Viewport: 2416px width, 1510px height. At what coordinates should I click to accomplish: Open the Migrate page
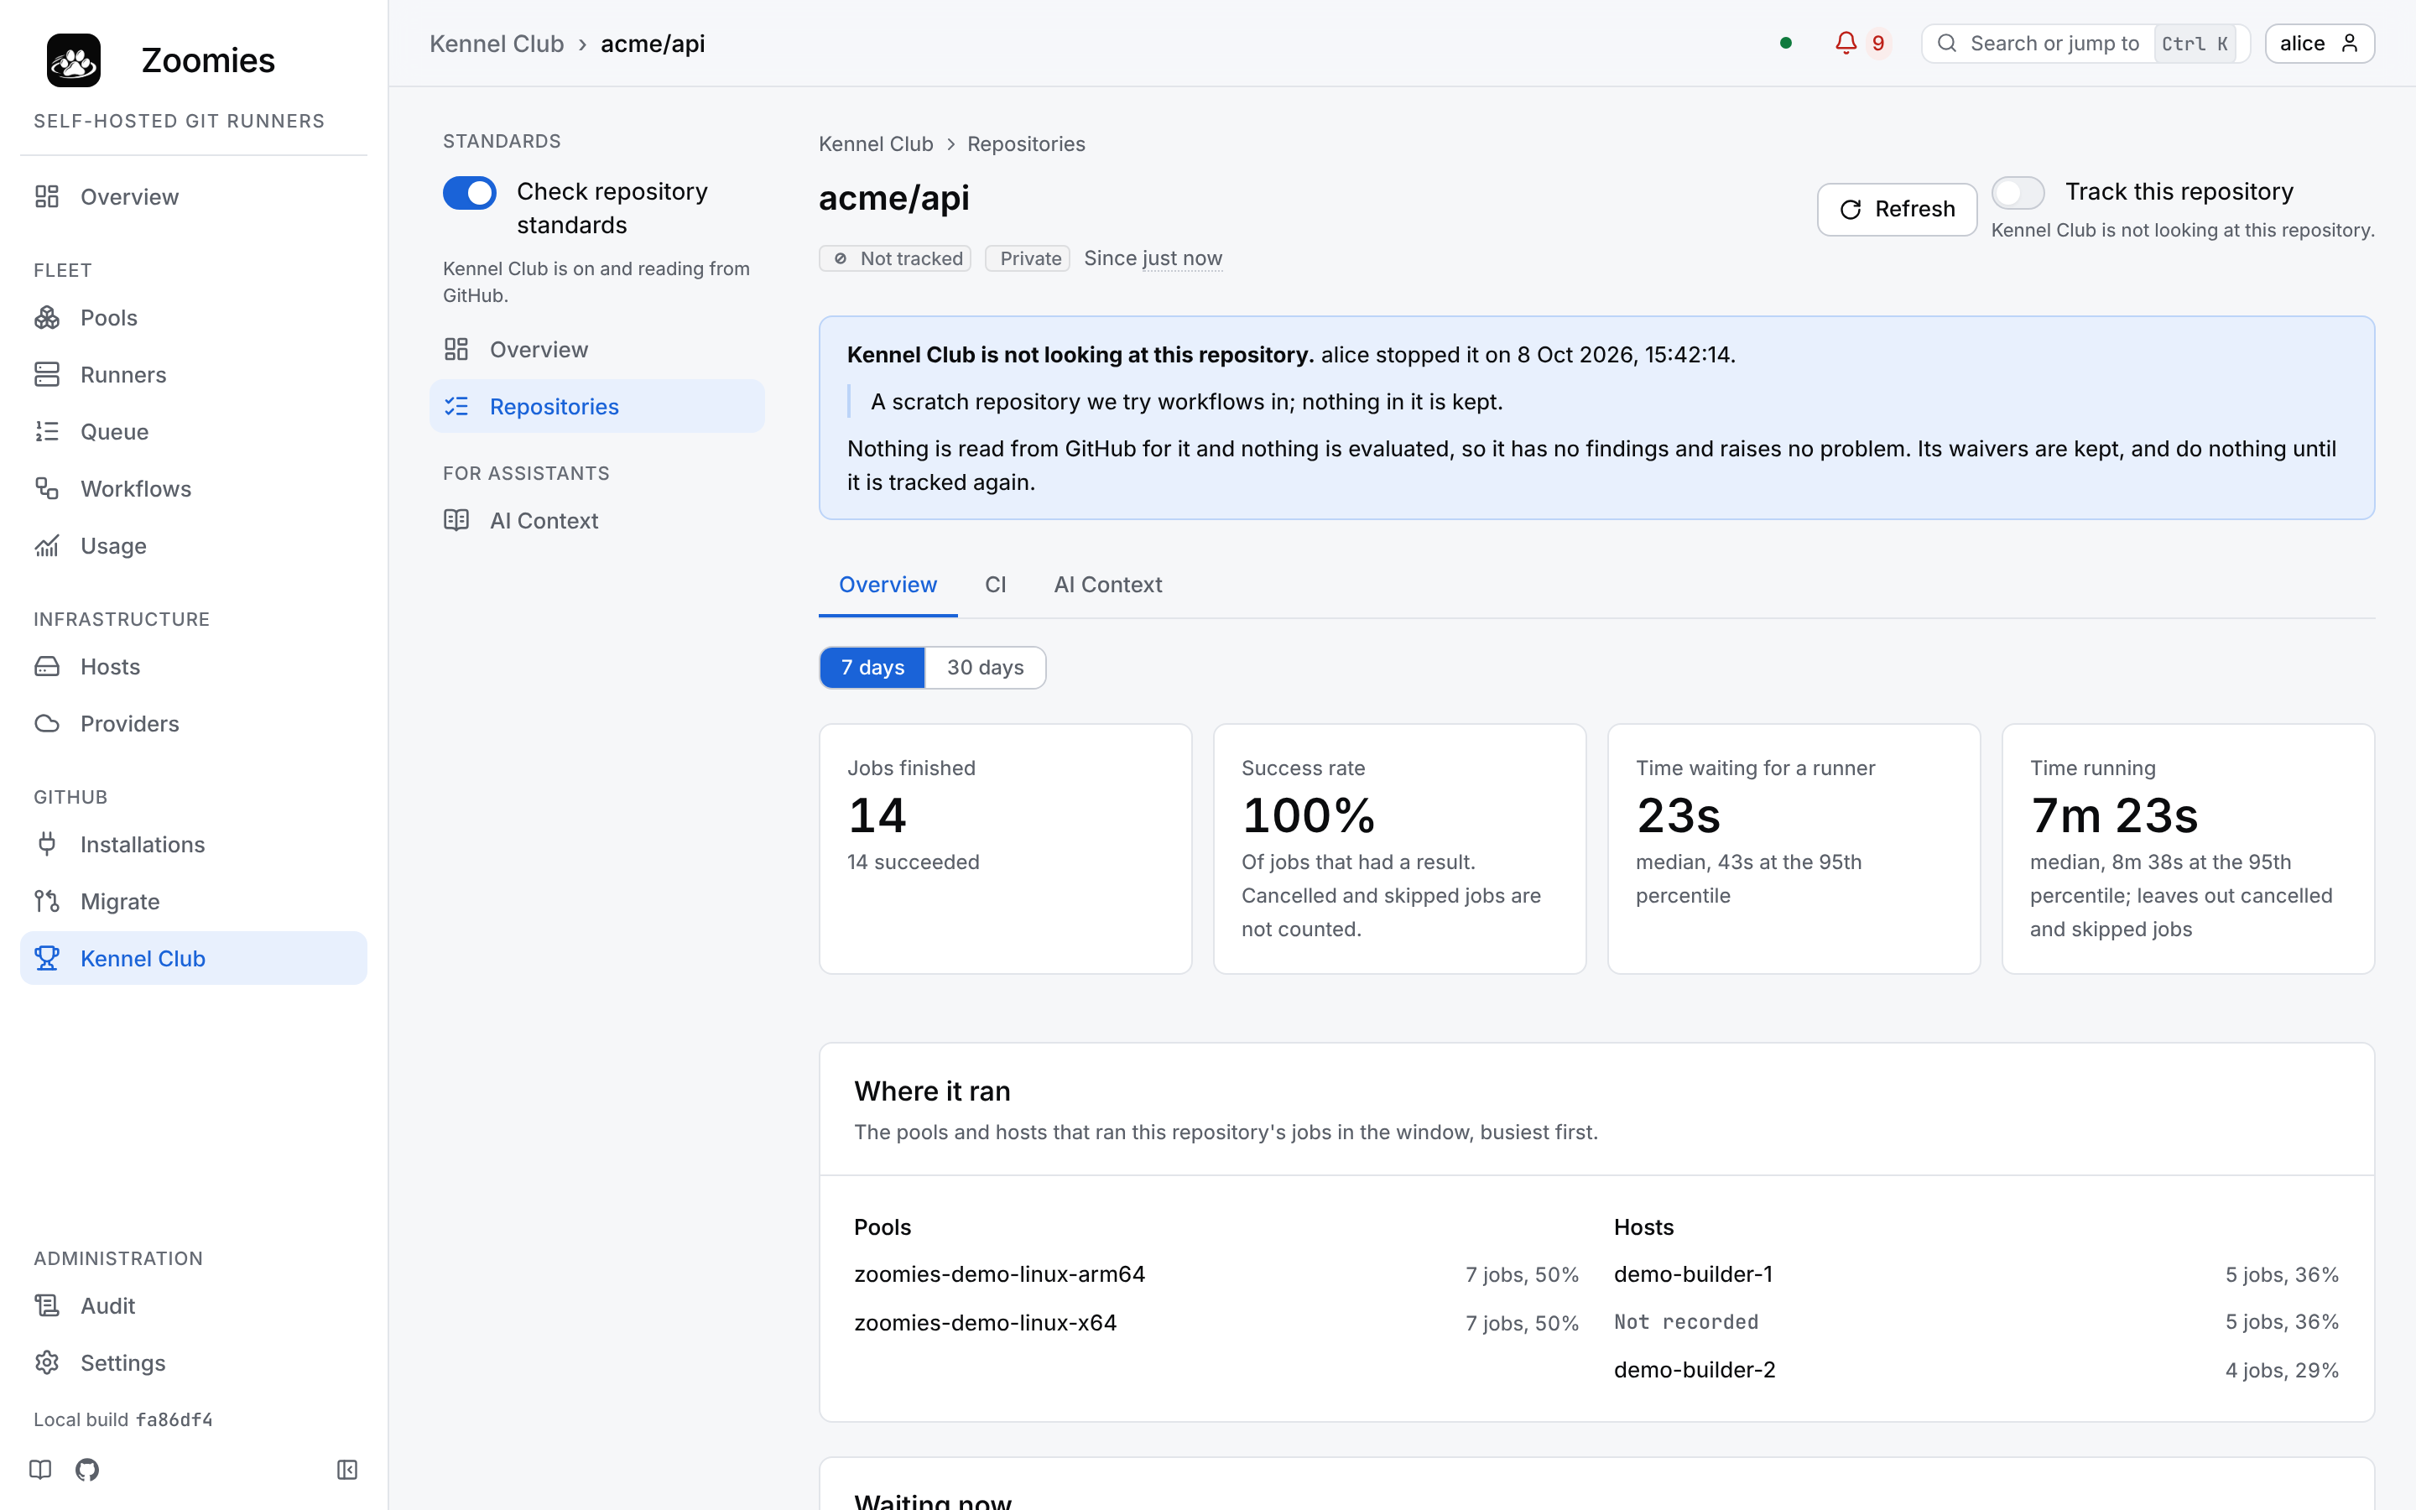pyautogui.click(x=194, y=901)
